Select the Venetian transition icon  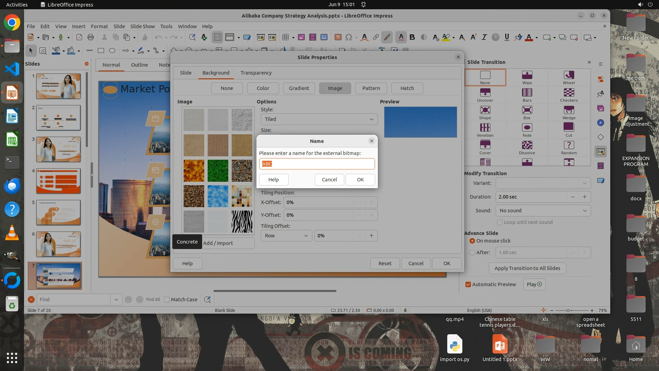pyautogui.click(x=485, y=128)
